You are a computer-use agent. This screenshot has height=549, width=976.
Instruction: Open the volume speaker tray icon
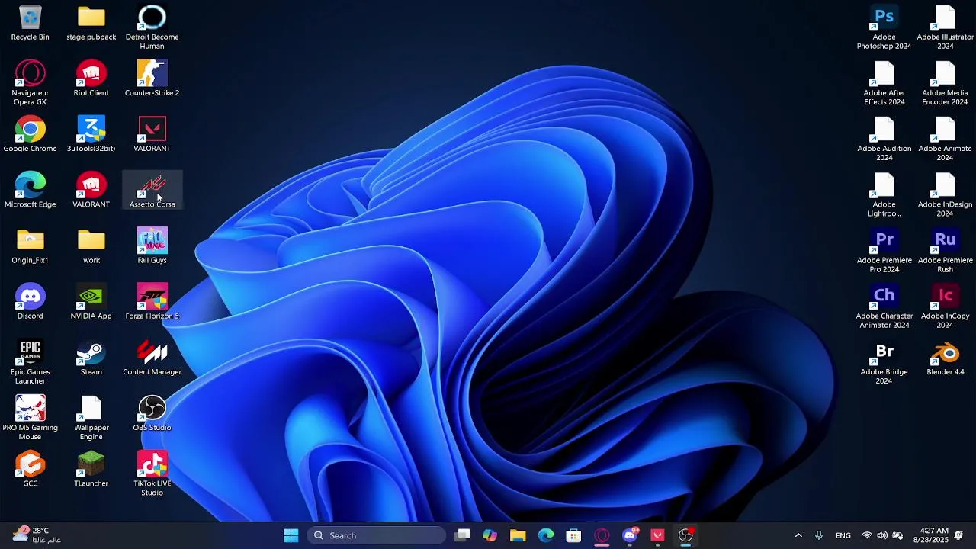(x=882, y=535)
